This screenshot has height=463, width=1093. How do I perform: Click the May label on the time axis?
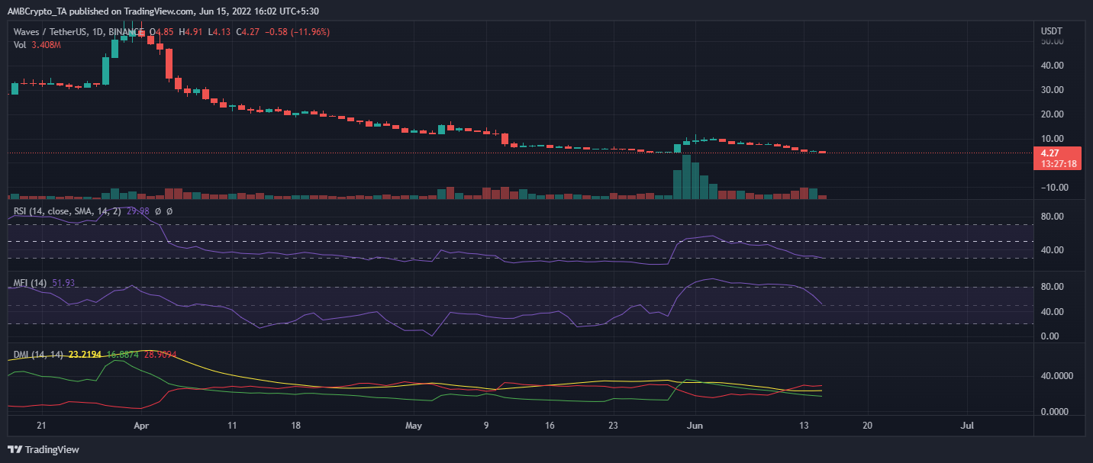pos(413,425)
